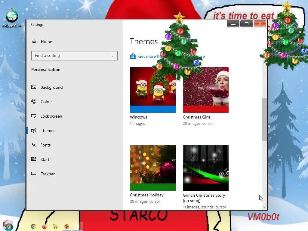
Task: Click the "Personalization" section heading
Action: click(x=46, y=69)
